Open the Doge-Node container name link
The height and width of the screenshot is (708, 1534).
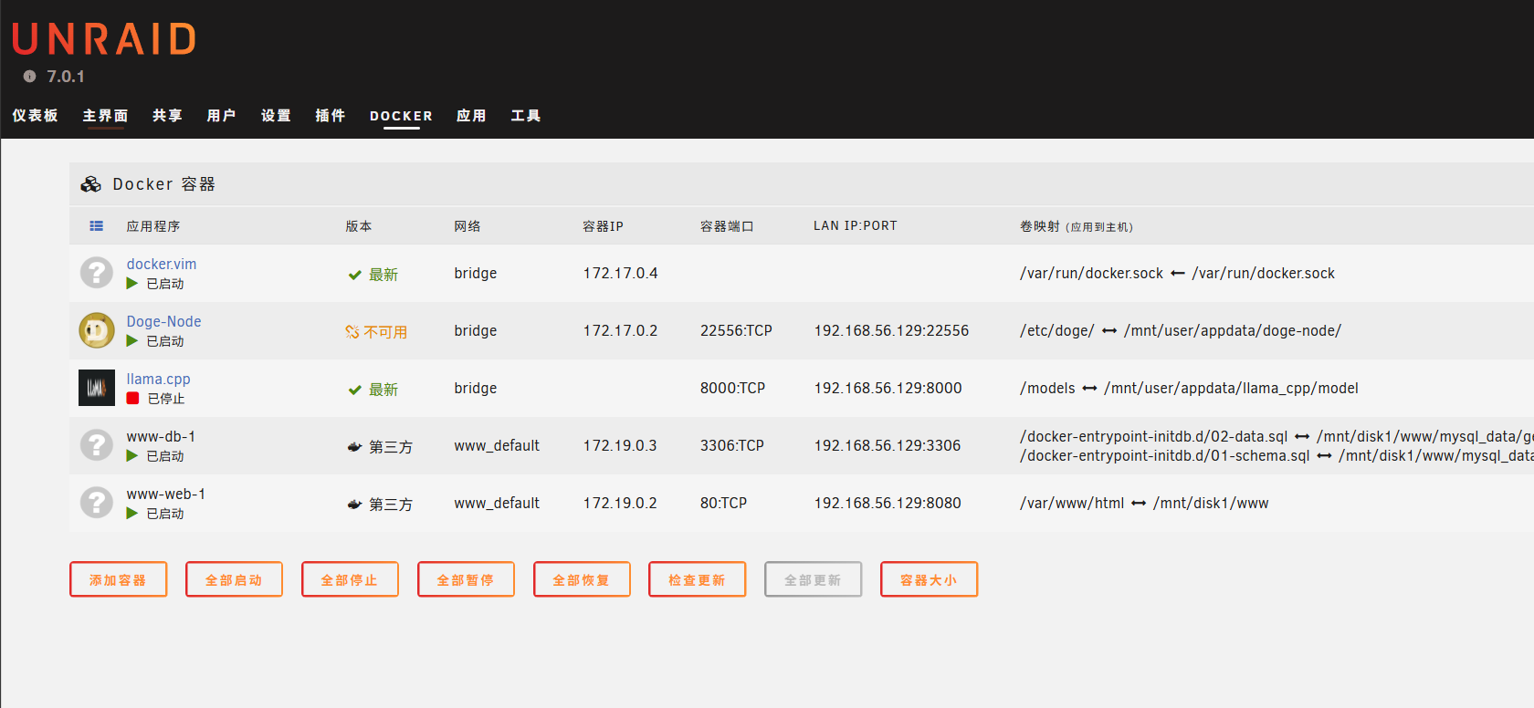pos(163,321)
